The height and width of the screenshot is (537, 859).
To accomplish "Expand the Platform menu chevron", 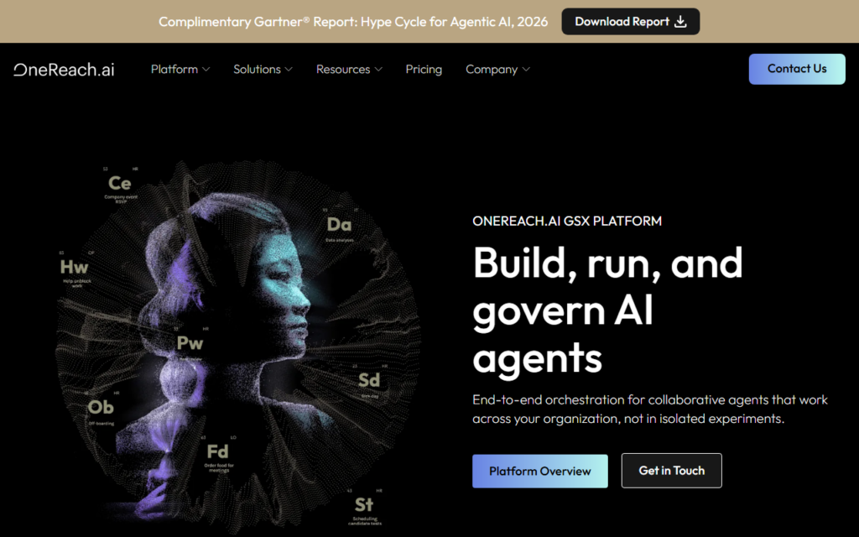I will [x=206, y=70].
